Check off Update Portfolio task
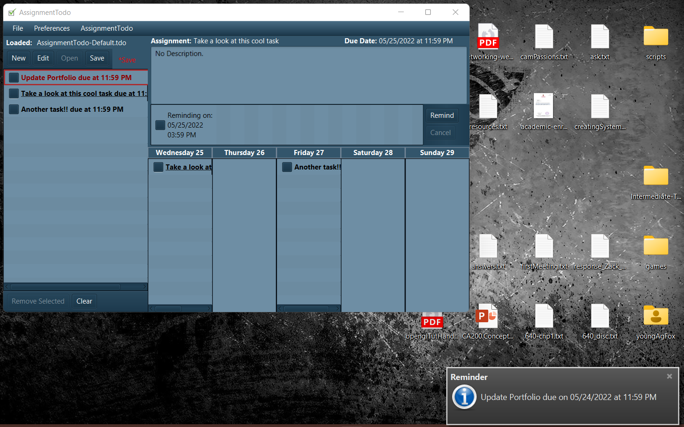684x427 pixels. coord(14,78)
